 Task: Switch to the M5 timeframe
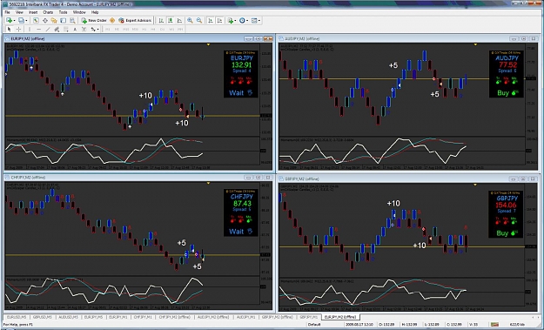(117, 29)
